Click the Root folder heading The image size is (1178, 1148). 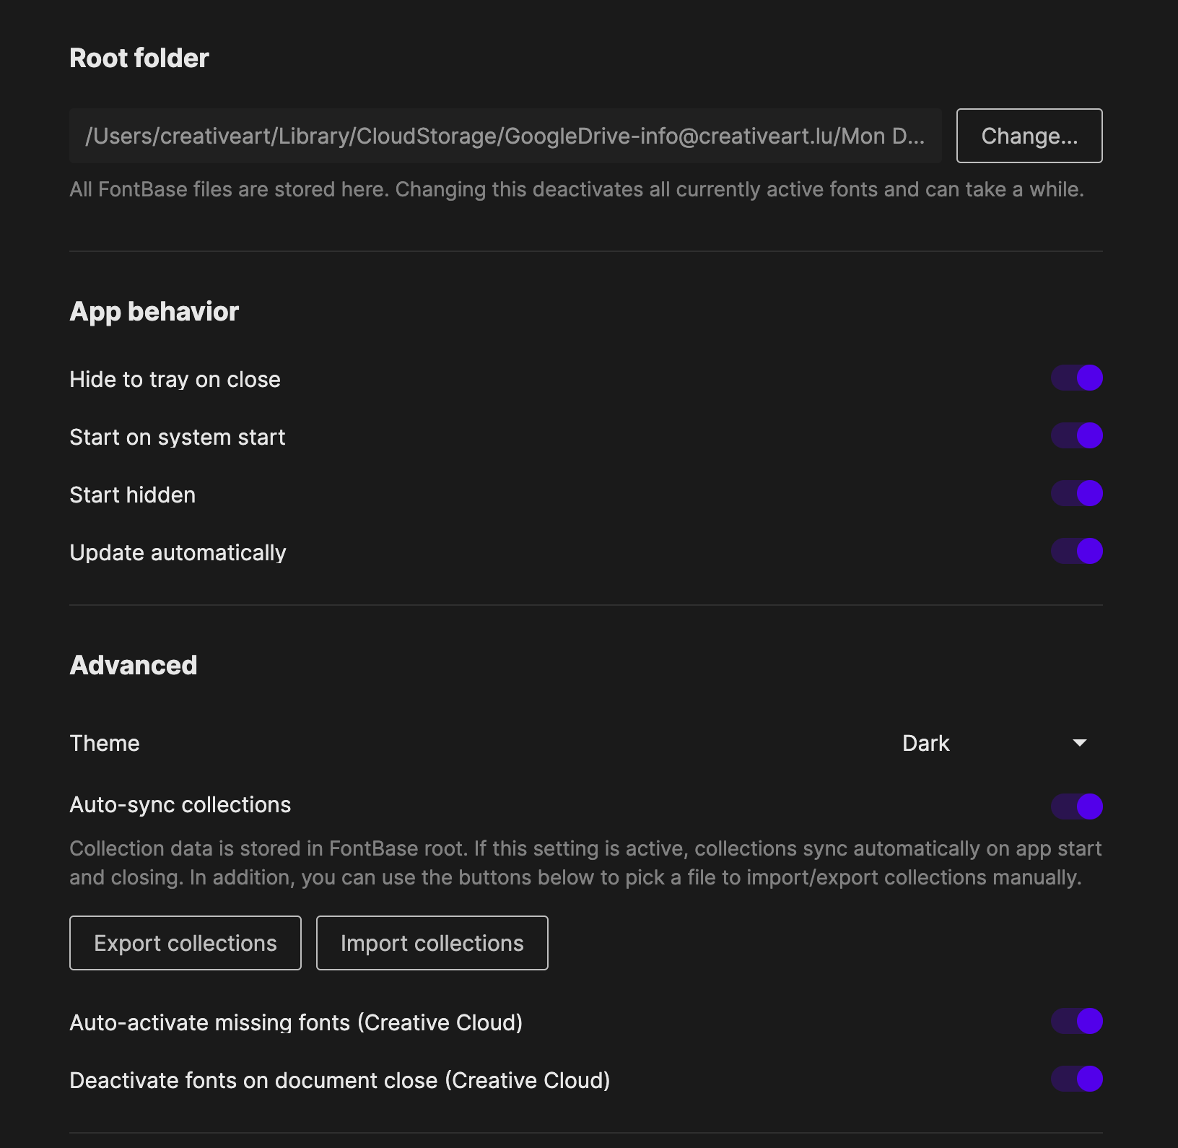[x=139, y=58]
